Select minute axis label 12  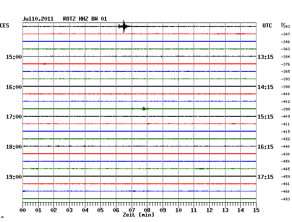point(209,210)
